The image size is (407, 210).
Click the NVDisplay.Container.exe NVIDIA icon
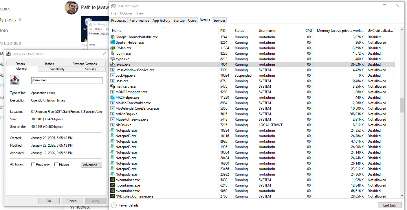[113, 196]
